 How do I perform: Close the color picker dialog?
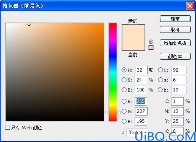pos(190,6)
